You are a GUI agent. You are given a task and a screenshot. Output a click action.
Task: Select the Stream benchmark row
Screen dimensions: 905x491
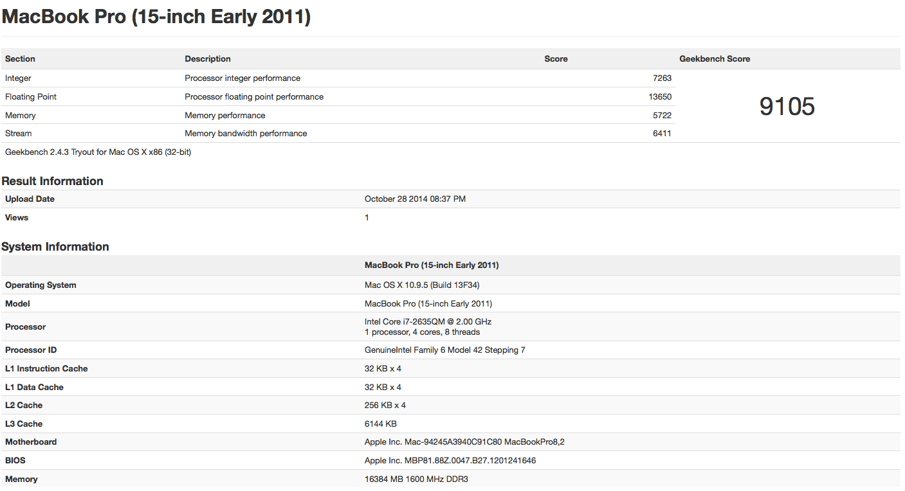[x=18, y=133]
